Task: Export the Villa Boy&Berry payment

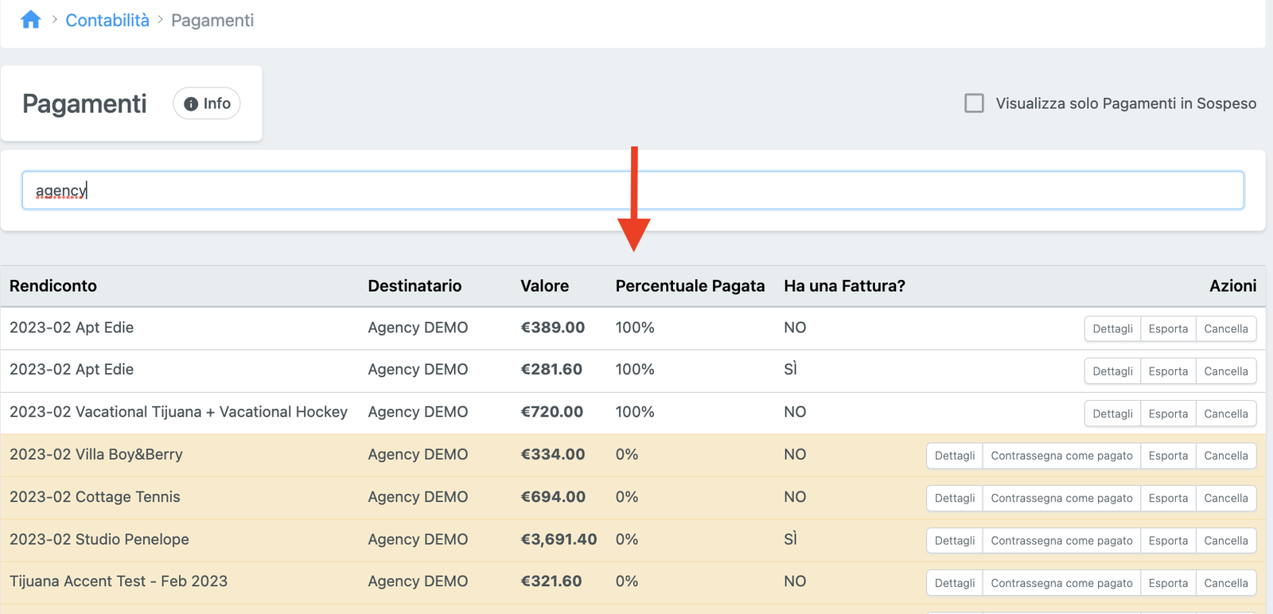Action: coord(1167,456)
